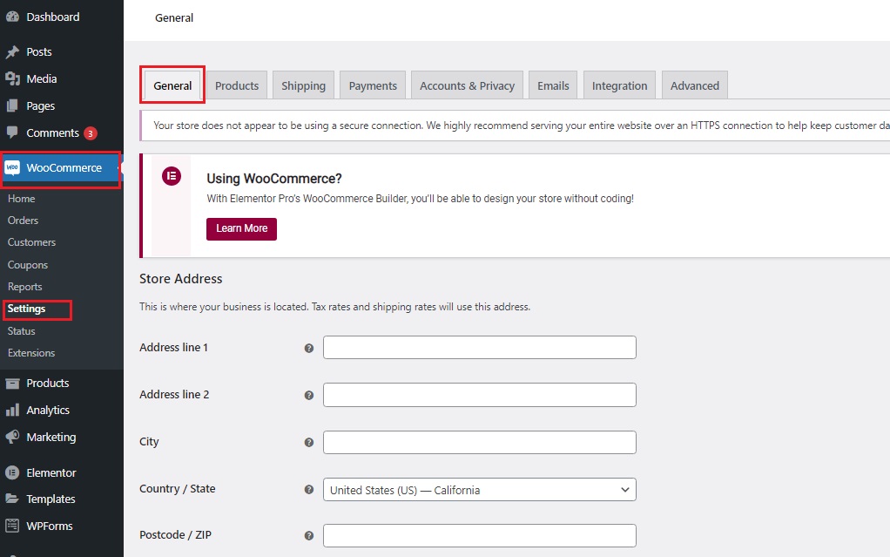Click the Learn More button
This screenshot has height=557, width=890.
242,229
